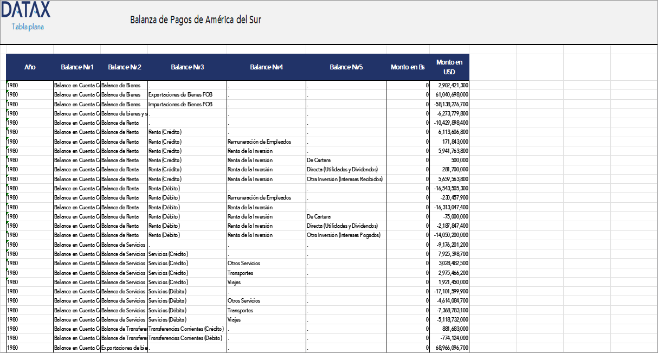Select the Balance Nv3 column header
Image resolution: width=658 pixels, height=353 pixels.
click(x=186, y=67)
